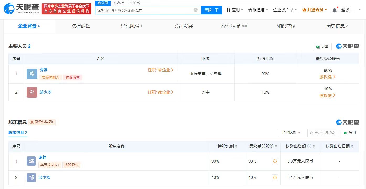Switch to the 法律诉讼 tab
This screenshot has width=366, height=189.
81,26
